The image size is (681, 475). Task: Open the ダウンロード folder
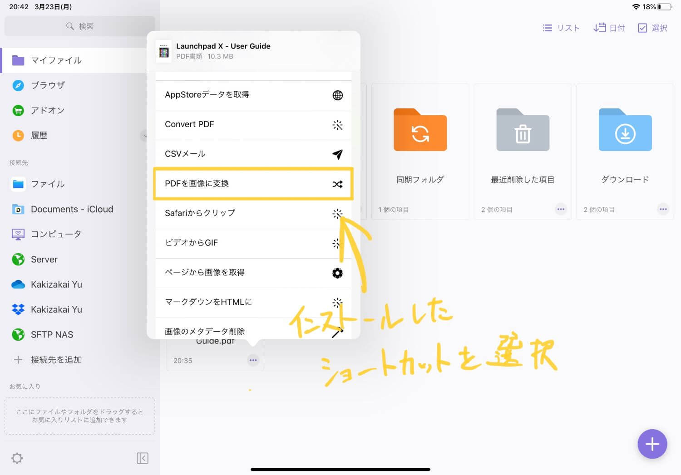(x=625, y=130)
